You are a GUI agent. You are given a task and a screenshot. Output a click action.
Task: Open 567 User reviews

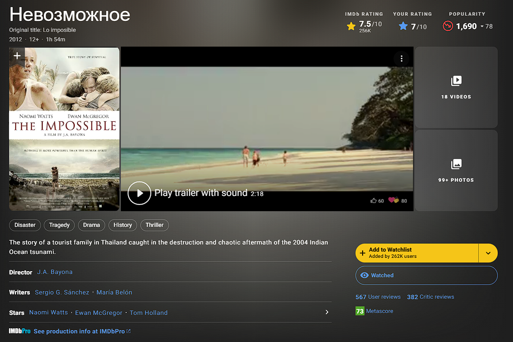(x=378, y=297)
